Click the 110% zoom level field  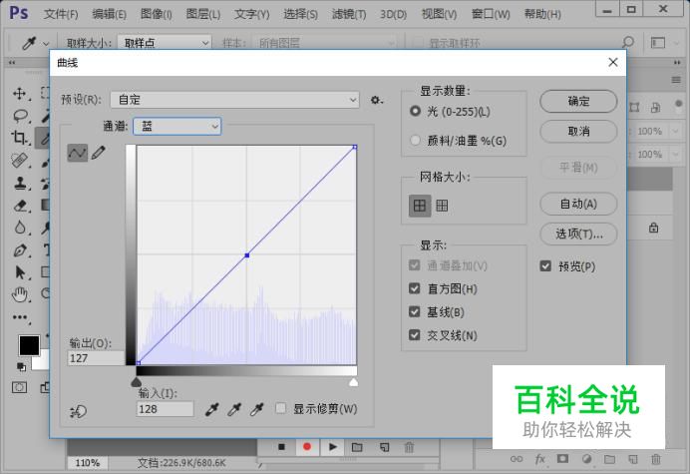[x=87, y=463]
